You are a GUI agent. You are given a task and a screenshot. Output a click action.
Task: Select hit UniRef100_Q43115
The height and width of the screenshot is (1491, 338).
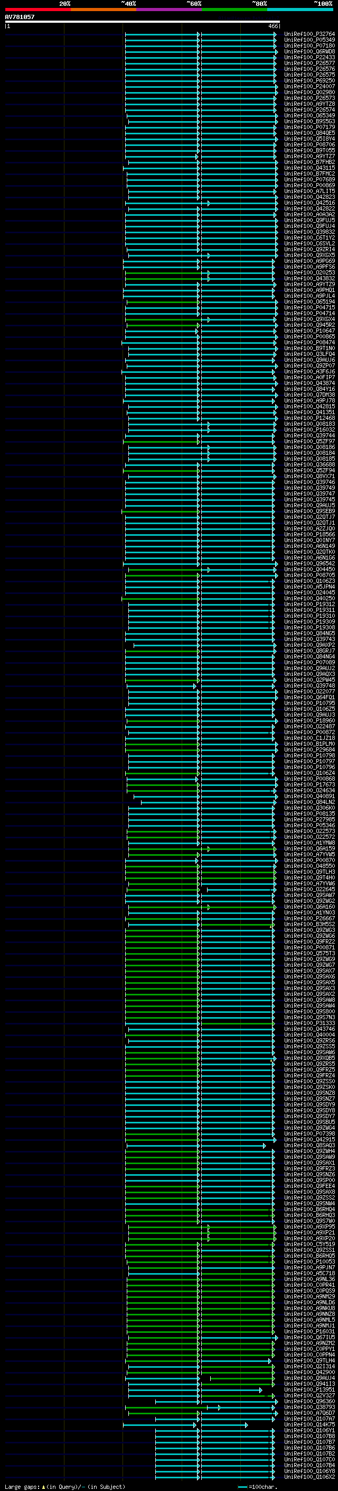[309, 168]
